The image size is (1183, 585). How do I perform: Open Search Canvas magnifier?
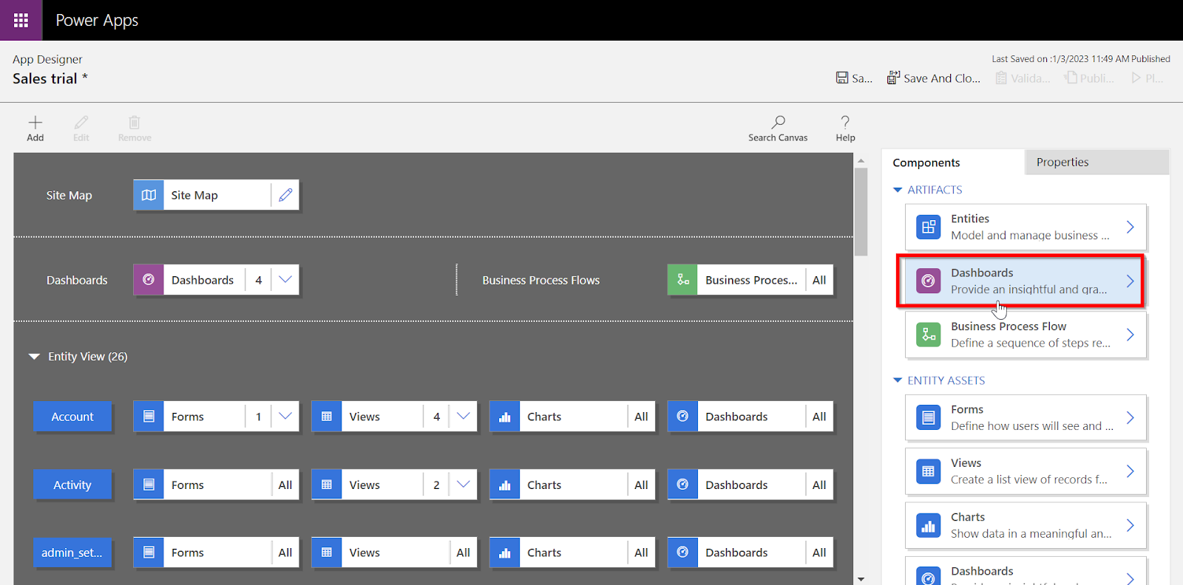click(x=778, y=122)
